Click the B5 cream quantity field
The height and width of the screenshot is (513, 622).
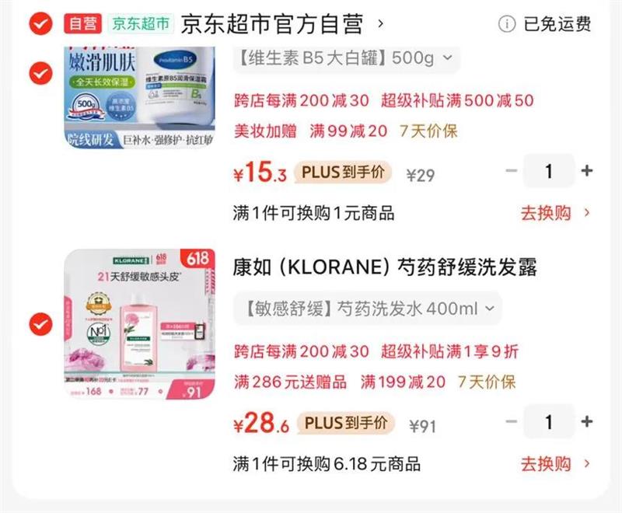coord(549,171)
